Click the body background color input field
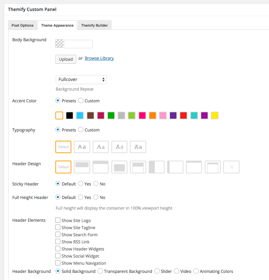The width and height of the screenshot is (269, 280). click(78, 44)
